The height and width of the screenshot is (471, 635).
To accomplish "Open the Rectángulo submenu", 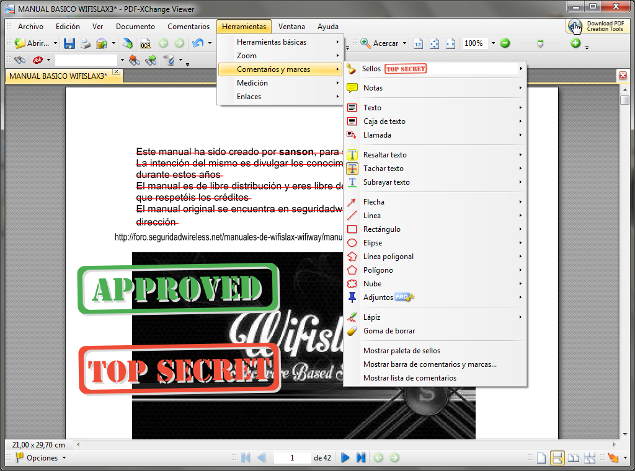I will click(435, 229).
